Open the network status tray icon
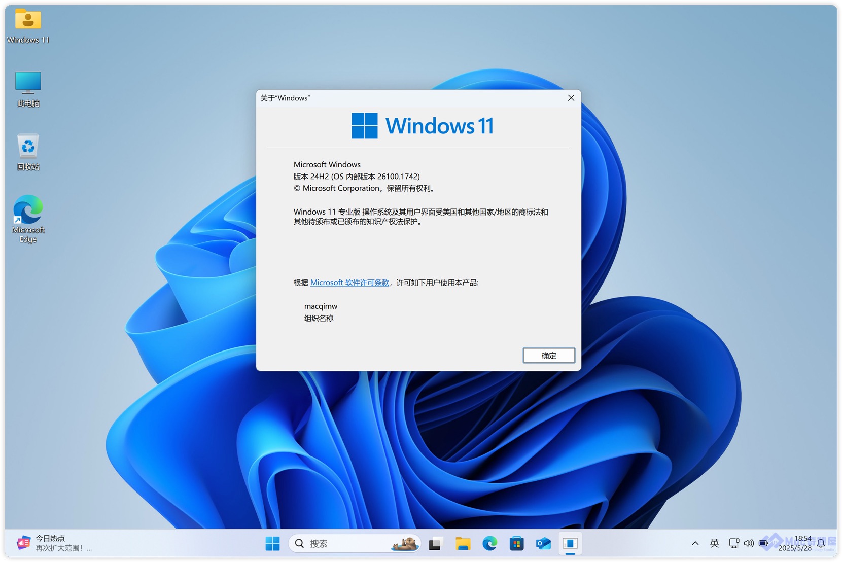This screenshot has width=842, height=562. pos(733,544)
